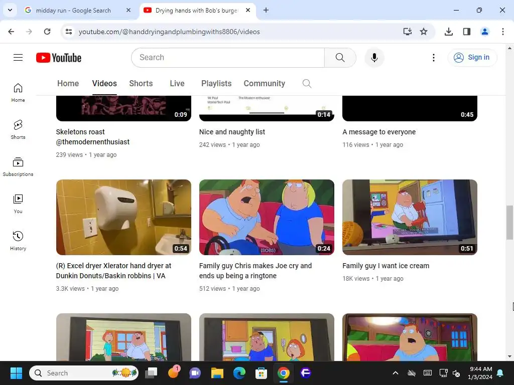Open the Live tab
The height and width of the screenshot is (385, 514).
(x=177, y=84)
